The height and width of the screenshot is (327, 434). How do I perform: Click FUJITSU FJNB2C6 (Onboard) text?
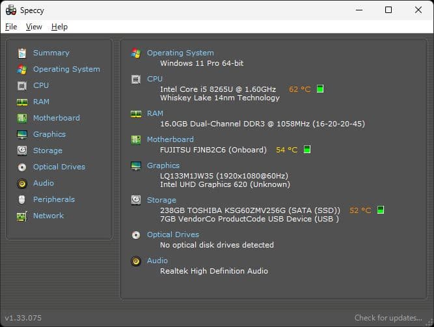point(213,150)
